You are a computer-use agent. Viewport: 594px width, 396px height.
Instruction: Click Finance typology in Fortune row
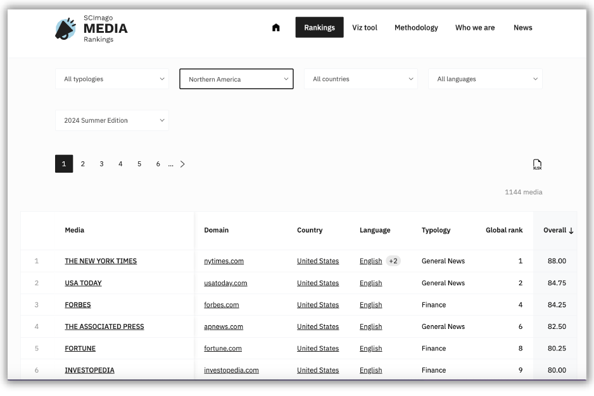click(434, 349)
